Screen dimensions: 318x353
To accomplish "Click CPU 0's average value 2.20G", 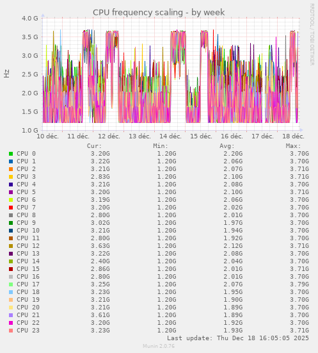I will tap(233, 154).
